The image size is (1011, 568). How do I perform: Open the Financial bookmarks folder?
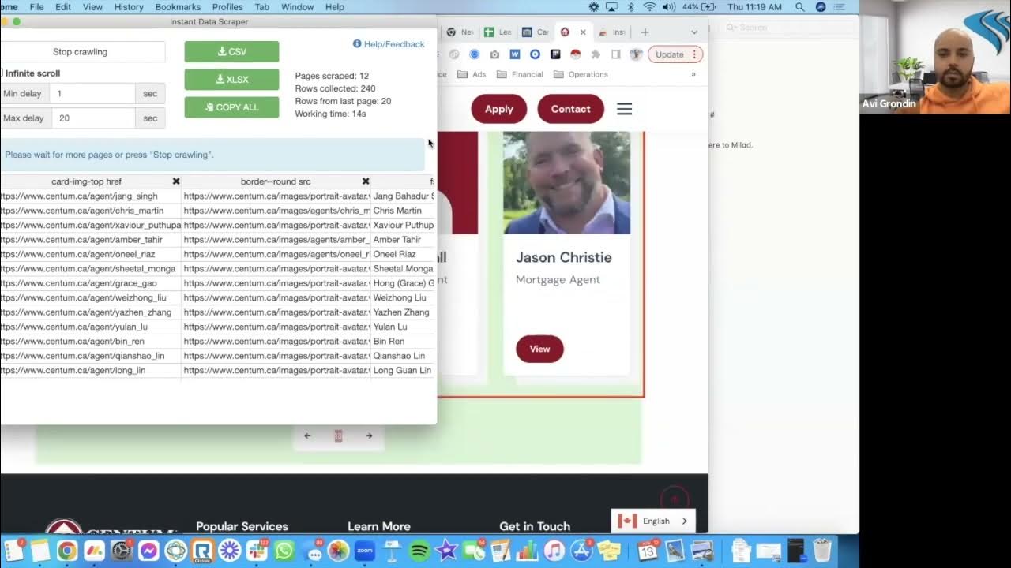(x=521, y=74)
